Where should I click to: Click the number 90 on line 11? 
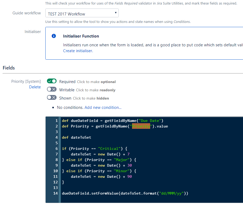click(x=130, y=177)
